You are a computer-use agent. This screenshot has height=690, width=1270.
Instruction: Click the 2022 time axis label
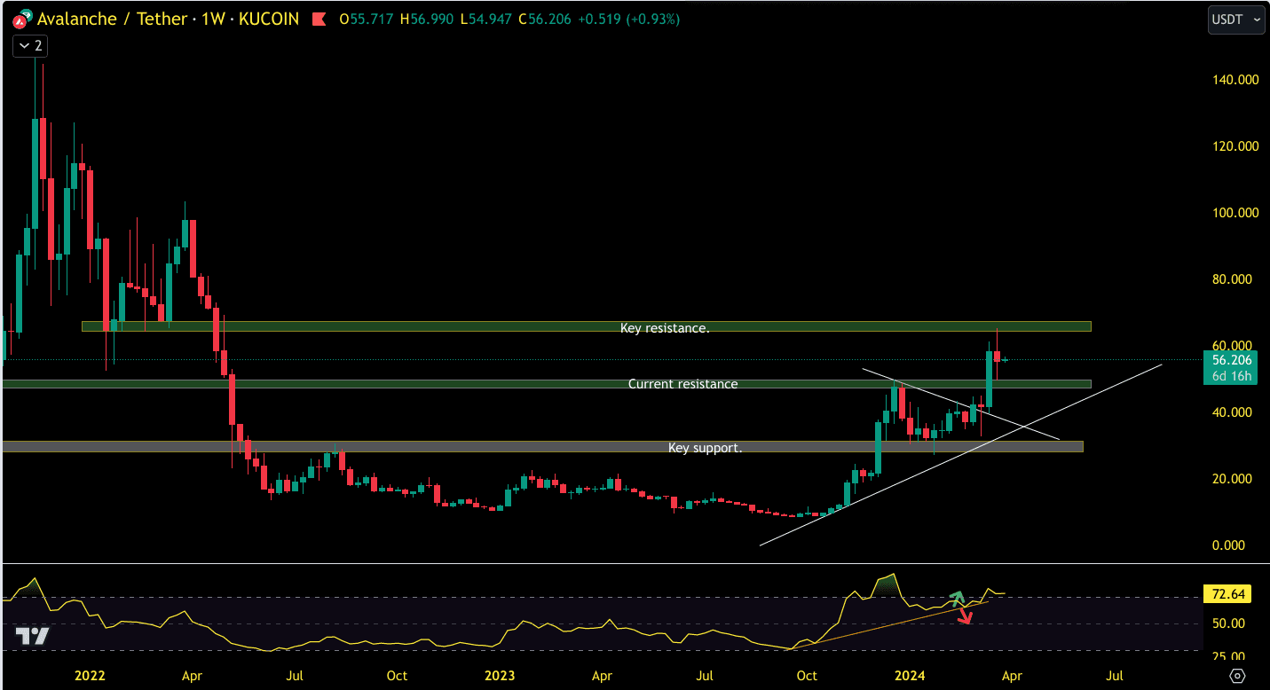(90, 676)
